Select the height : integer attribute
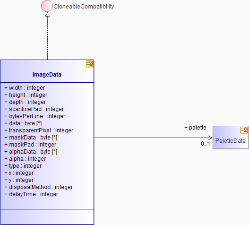Viewport: 249px width, 225px height. coord(26,95)
